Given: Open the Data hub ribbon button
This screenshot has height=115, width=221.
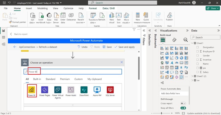Looking at the screenshot, I should pyautogui.click(x=49, y=18).
